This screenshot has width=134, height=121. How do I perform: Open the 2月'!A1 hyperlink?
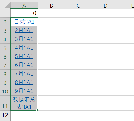(x=24, y=30)
